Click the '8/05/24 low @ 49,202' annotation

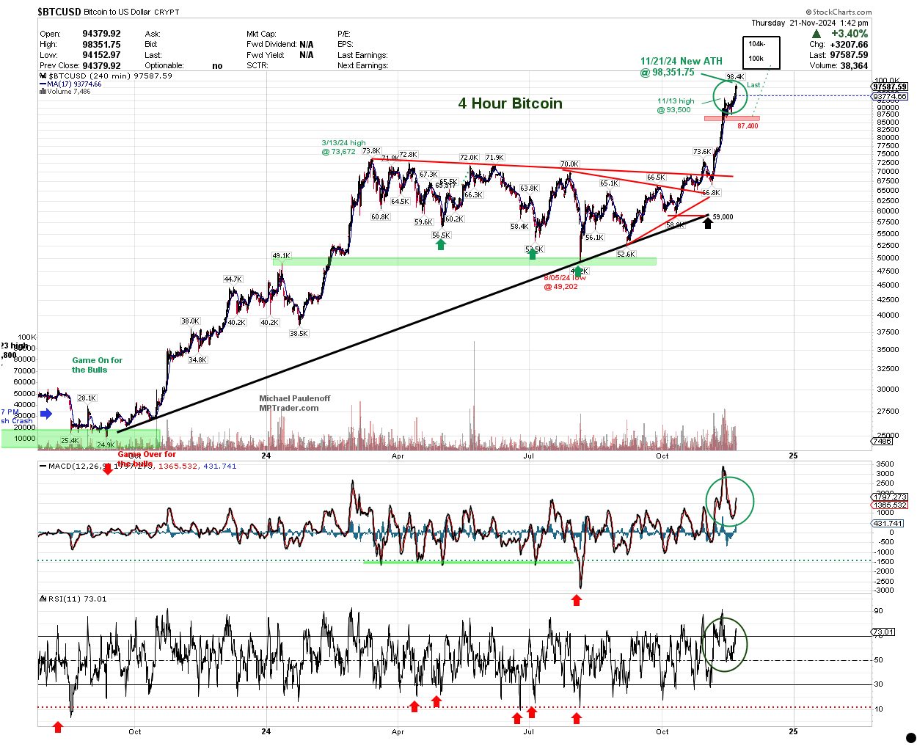click(563, 282)
